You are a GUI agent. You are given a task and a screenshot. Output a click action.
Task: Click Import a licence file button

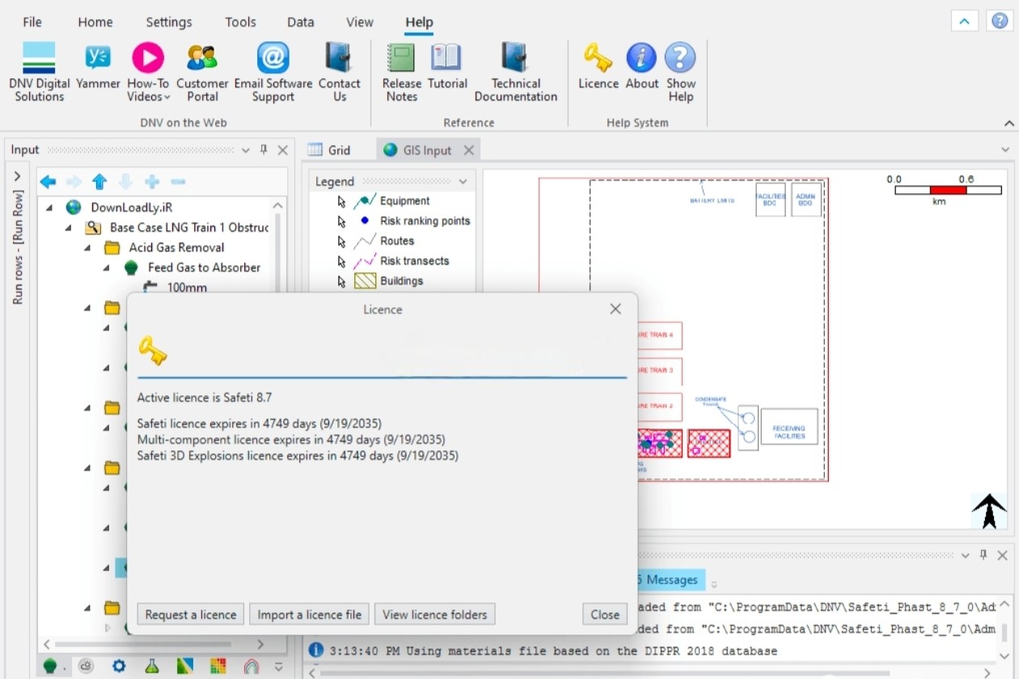point(309,614)
